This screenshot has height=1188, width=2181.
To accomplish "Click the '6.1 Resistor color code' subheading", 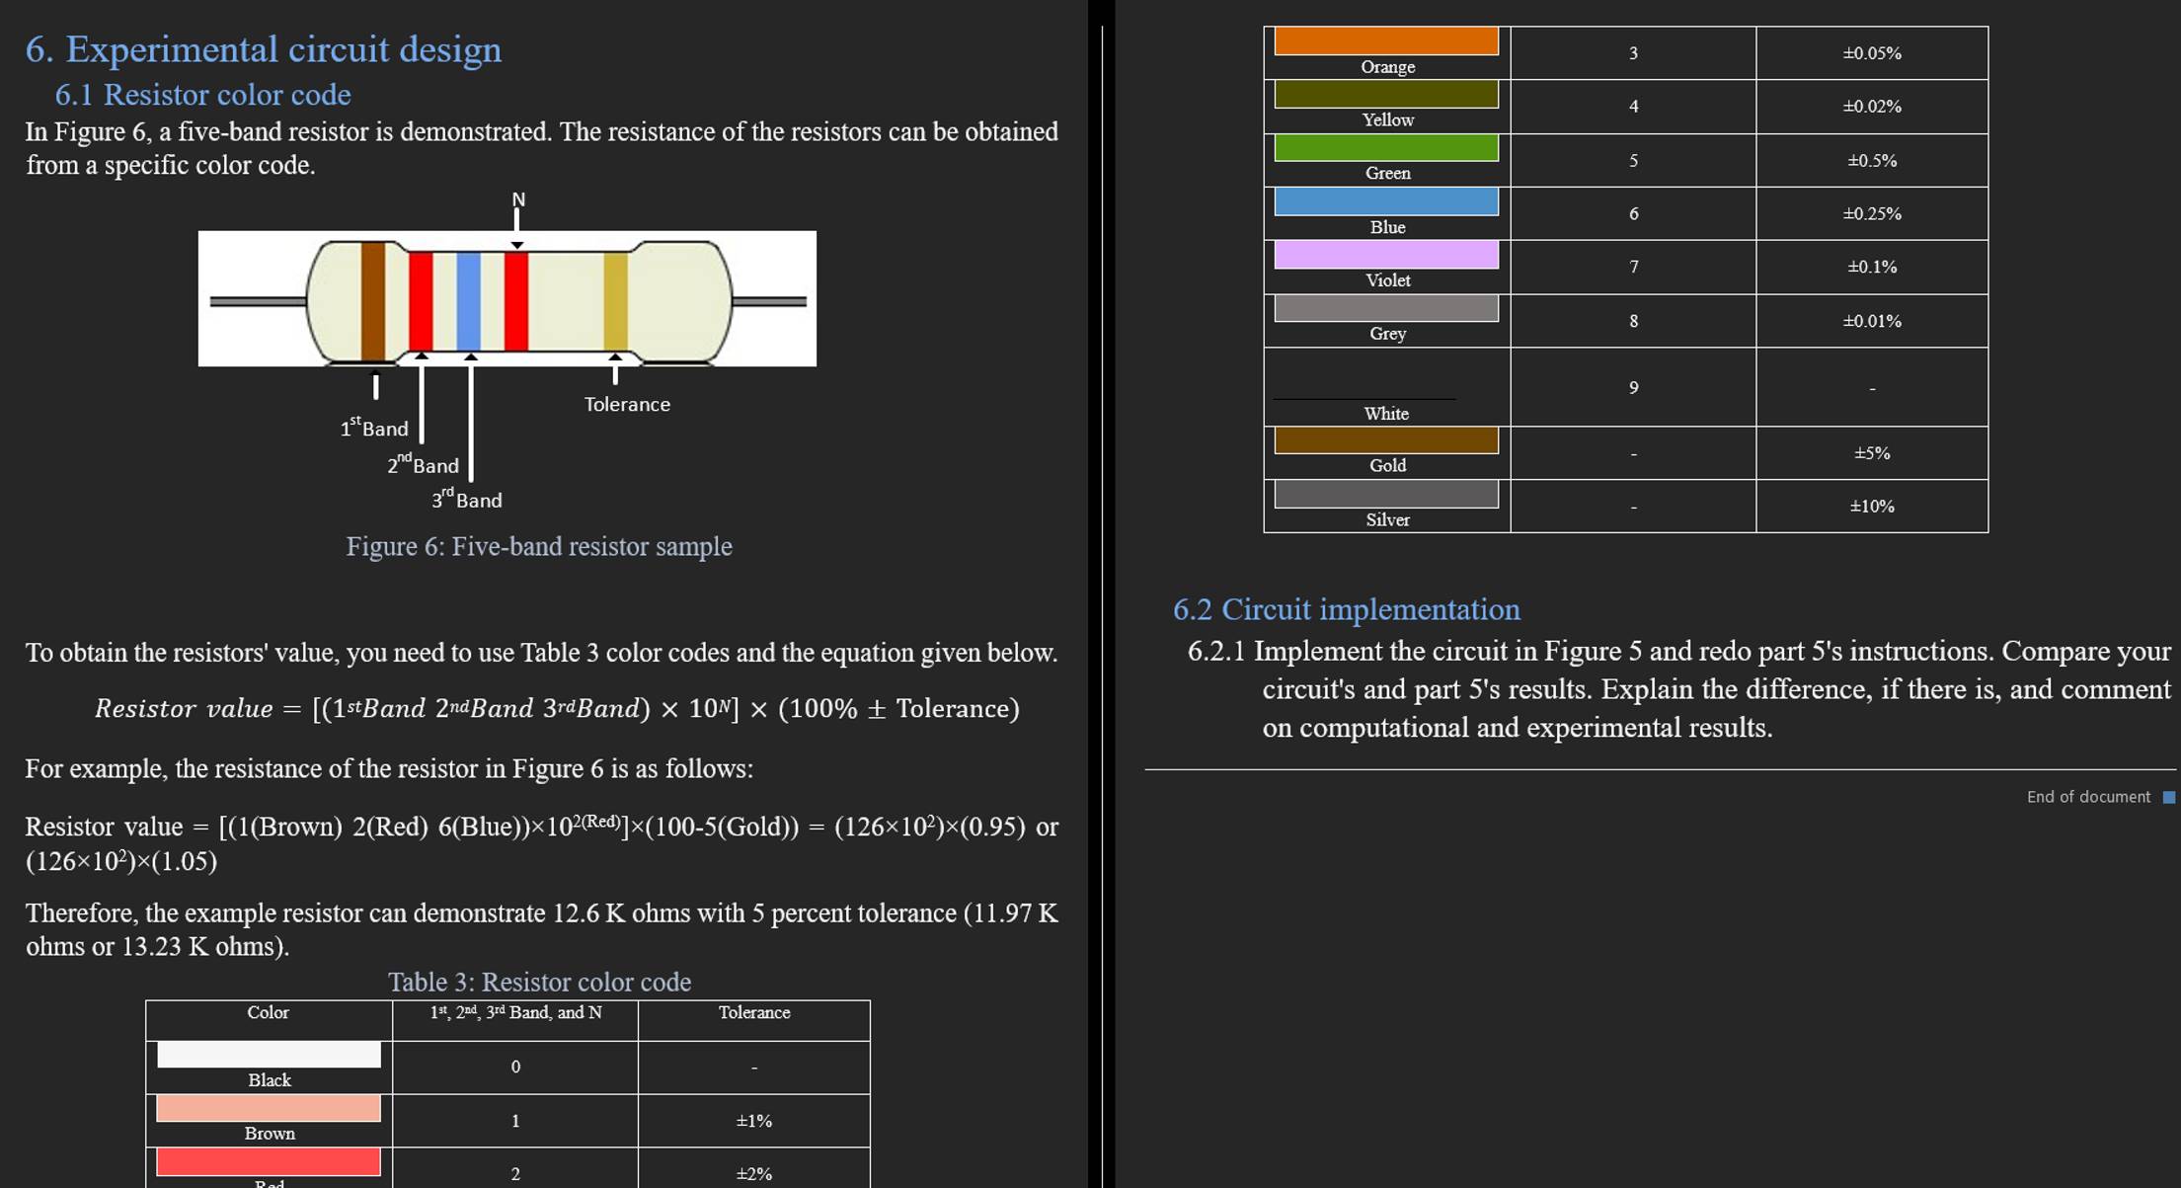I will [x=202, y=95].
